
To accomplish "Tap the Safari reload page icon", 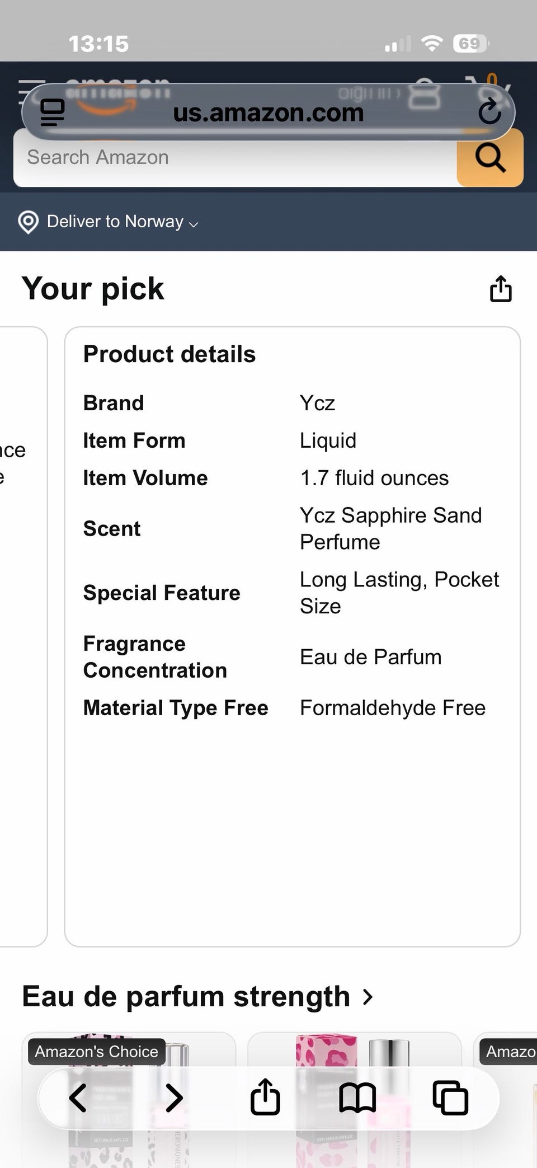I will [489, 111].
